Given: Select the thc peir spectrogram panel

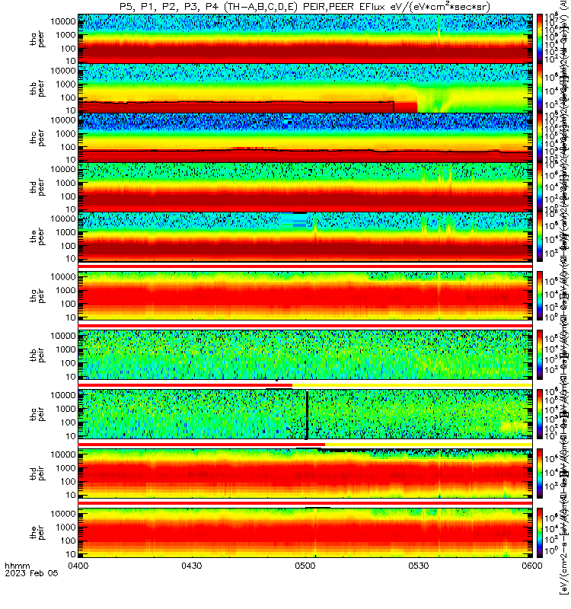Looking at the screenshot, I should tap(305, 414).
